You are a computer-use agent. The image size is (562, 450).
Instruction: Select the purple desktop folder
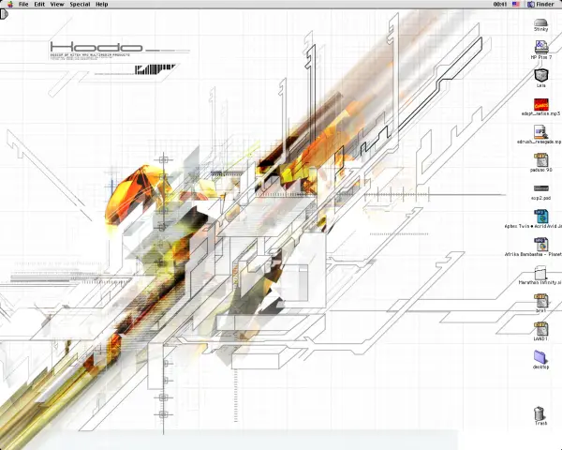click(x=540, y=357)
